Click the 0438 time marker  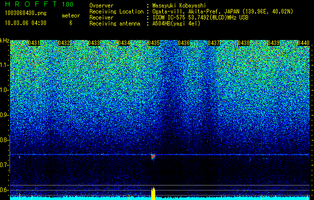click(244, 43)
